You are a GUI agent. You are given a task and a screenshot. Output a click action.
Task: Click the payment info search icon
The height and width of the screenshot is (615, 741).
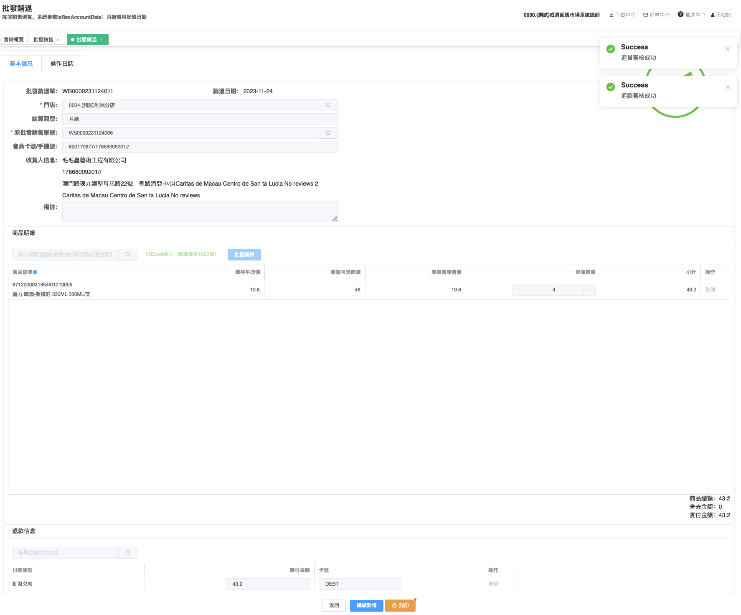coord(128,553)
